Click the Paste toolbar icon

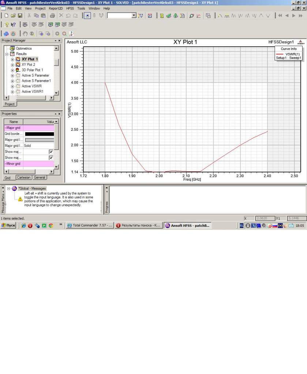(43, 16)
